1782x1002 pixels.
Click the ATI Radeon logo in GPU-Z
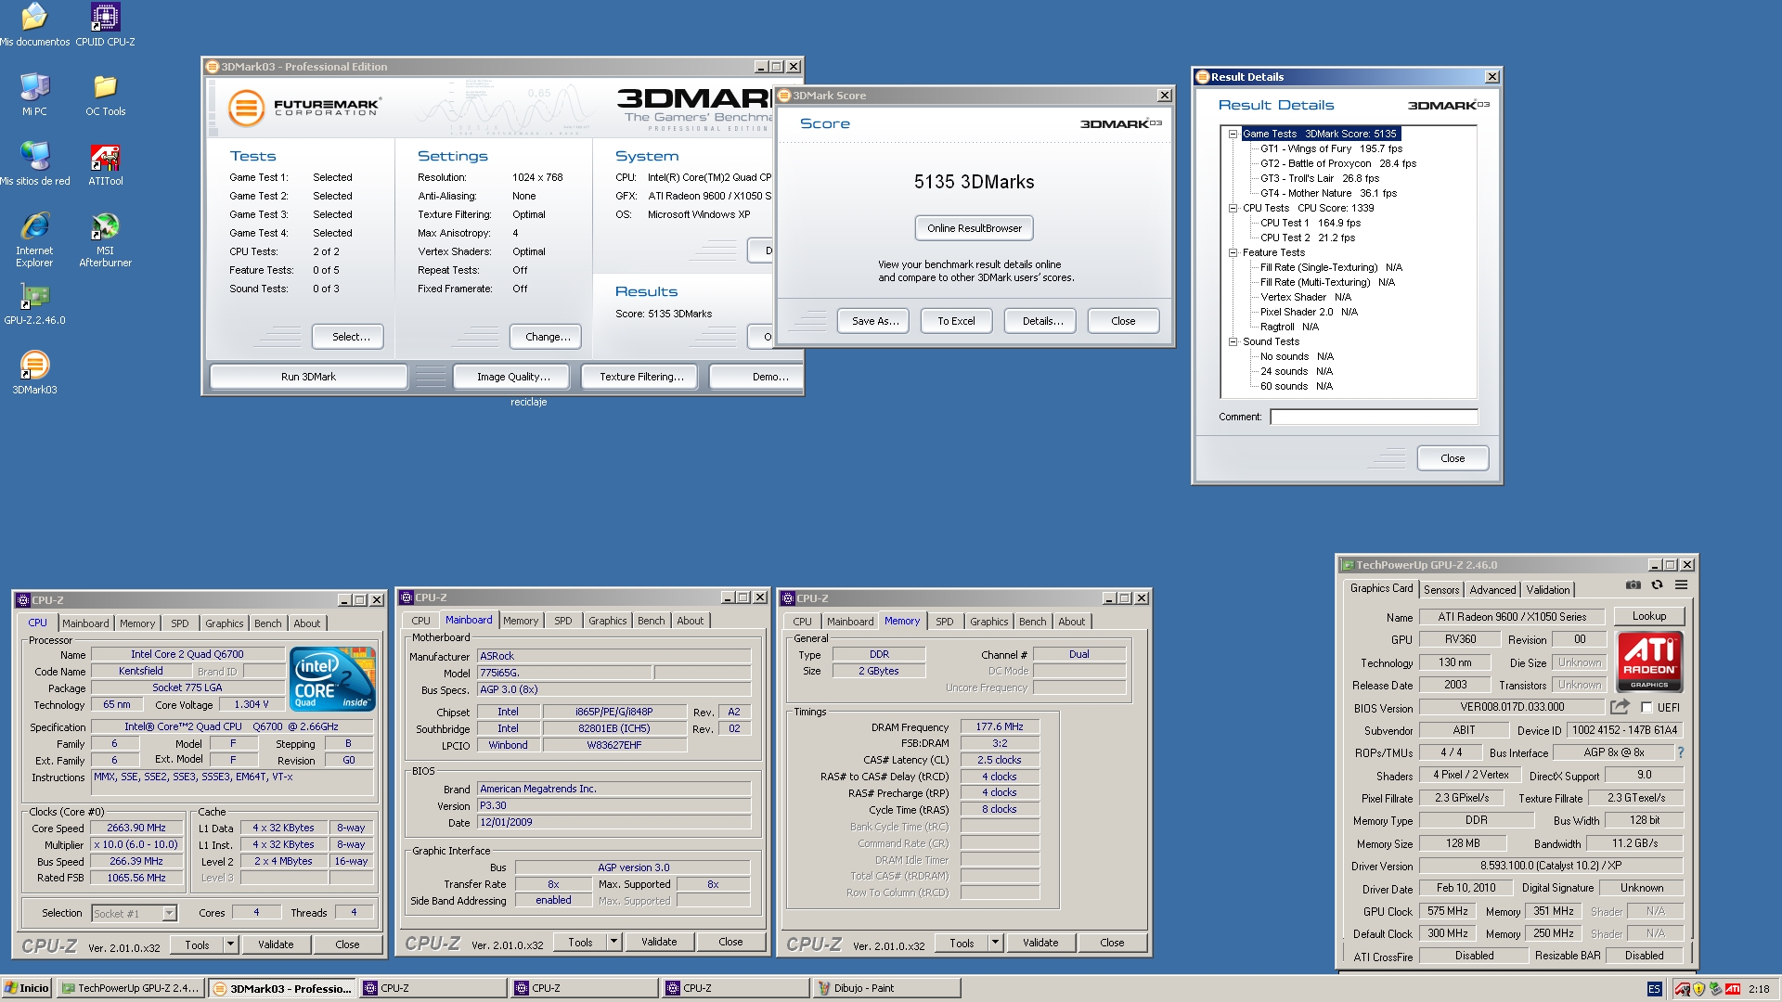1649,662
